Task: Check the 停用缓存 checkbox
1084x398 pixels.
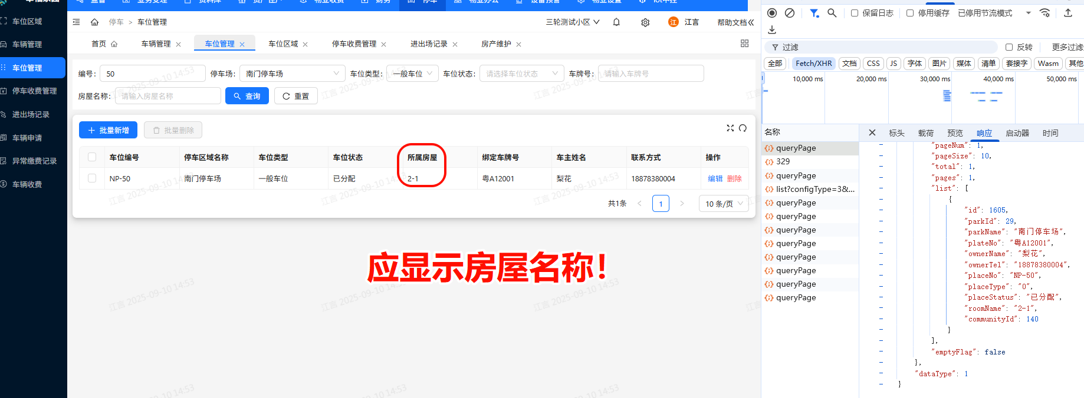Action: tap(910, 13)
